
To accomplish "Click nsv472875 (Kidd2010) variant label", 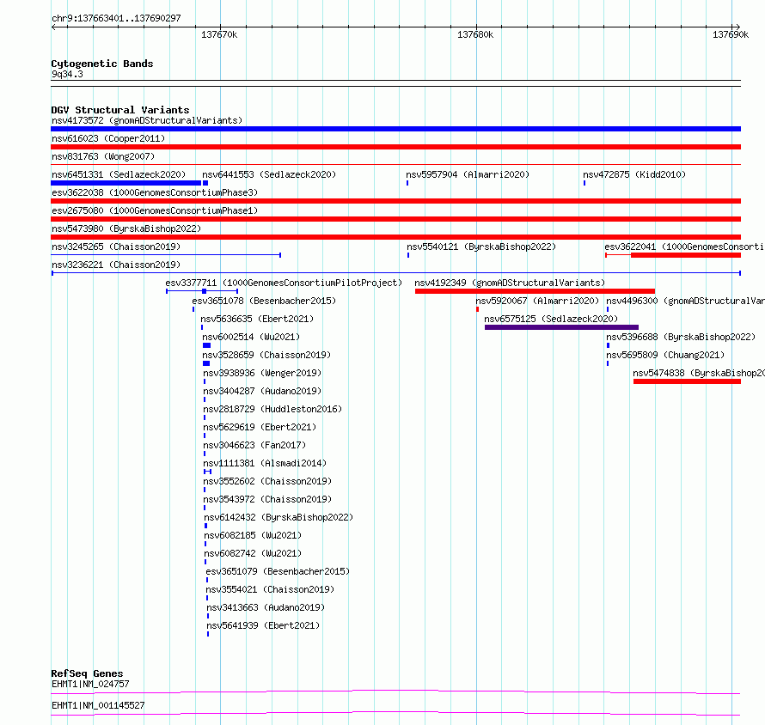I will (x=634, y=174).
